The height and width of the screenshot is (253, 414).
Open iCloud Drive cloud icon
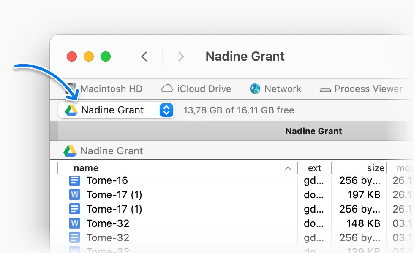pos(167,89)
